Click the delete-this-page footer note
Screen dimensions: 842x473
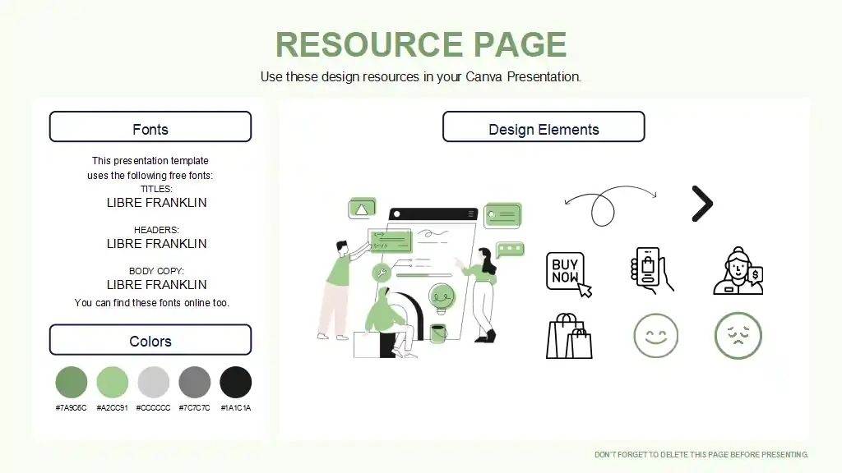[x=701, y=455]
